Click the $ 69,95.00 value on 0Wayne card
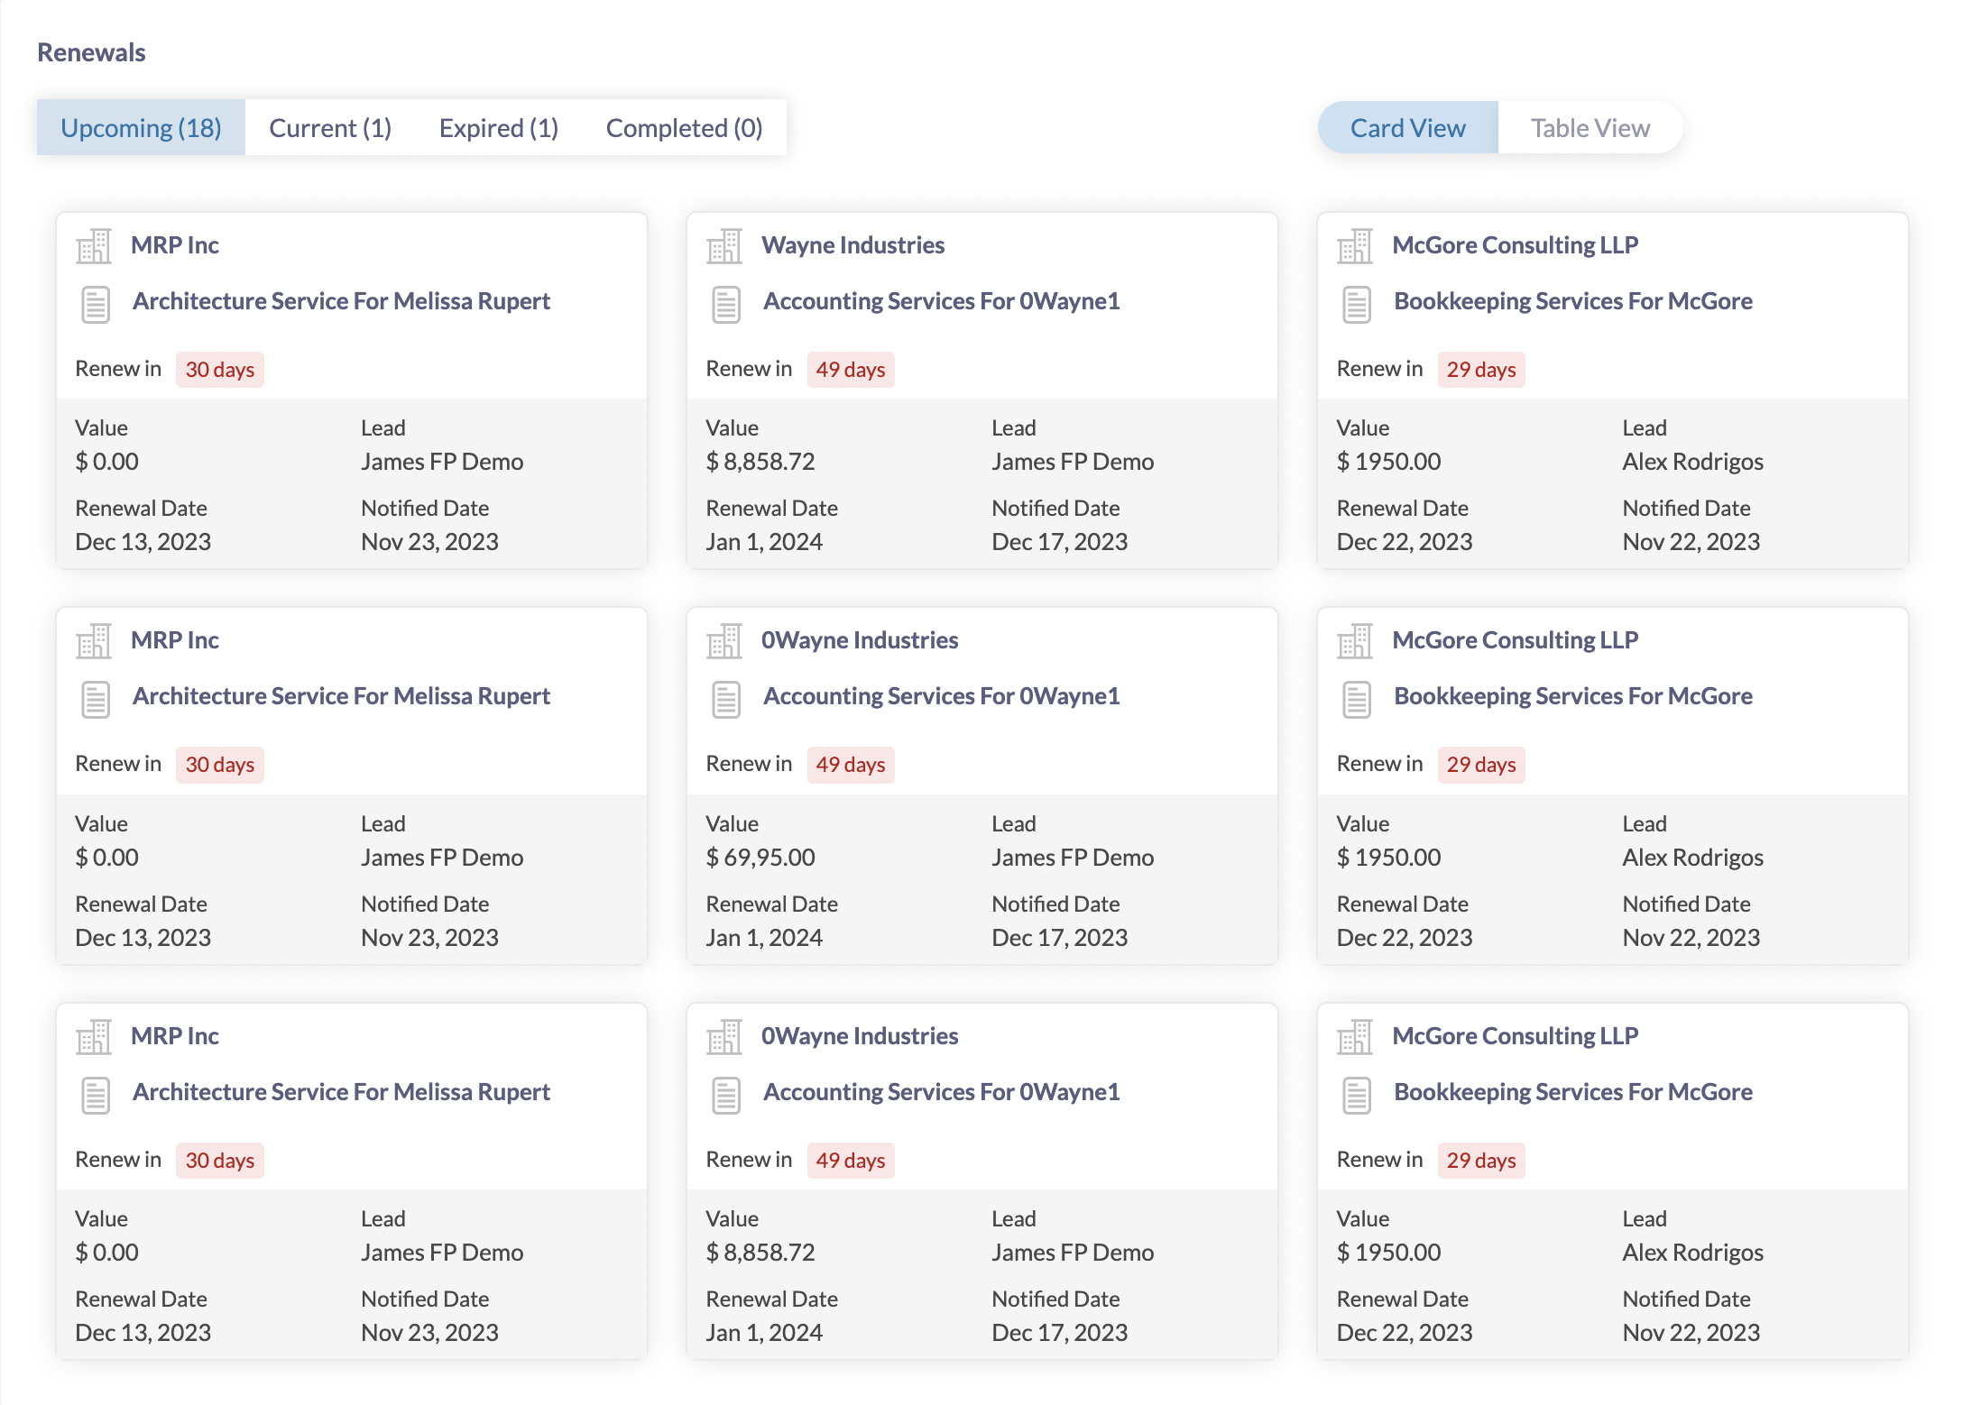The image size is (1963, 1405). pyautogui.click(x=760, y=858)
